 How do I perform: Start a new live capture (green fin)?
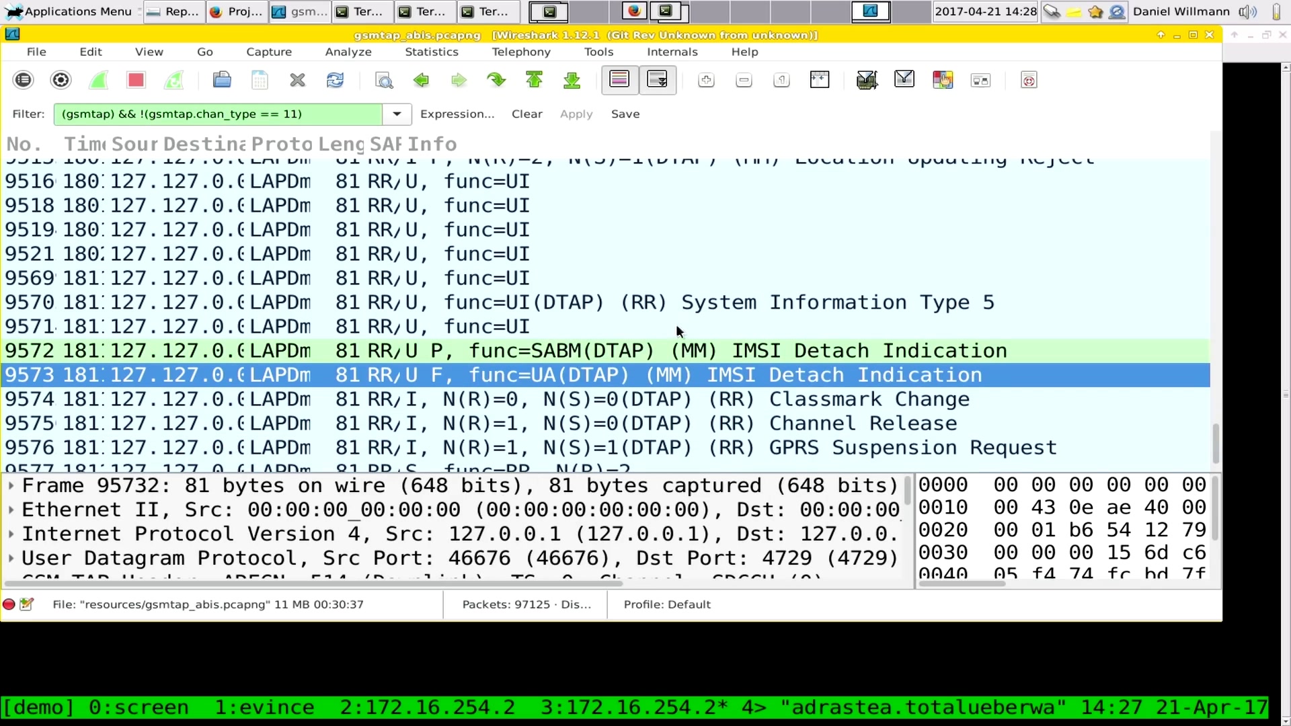coord(98,81)
